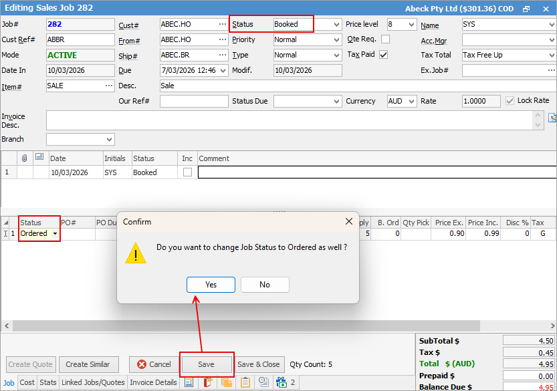Expand the Type dropdown
Viewport: 557px width, 391px height.
pyautogui.click(x=336, y=55)
